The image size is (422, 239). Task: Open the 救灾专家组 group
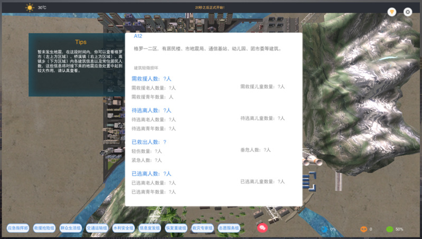pyautogui.click(x=203, y=228)
